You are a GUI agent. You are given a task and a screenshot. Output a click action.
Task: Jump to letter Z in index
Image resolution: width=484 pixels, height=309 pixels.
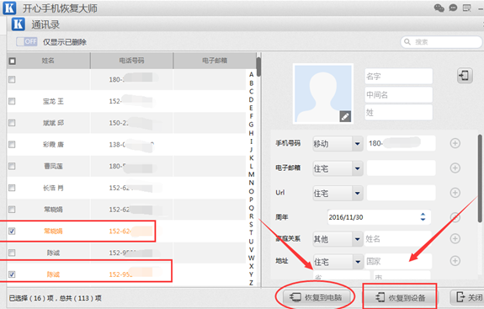(252, 282)
